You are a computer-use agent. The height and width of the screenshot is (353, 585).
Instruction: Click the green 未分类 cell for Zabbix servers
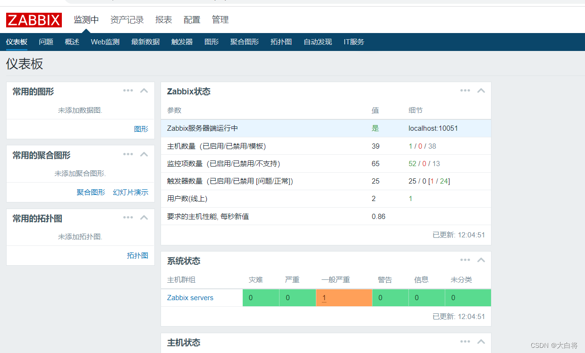point(468,298)
